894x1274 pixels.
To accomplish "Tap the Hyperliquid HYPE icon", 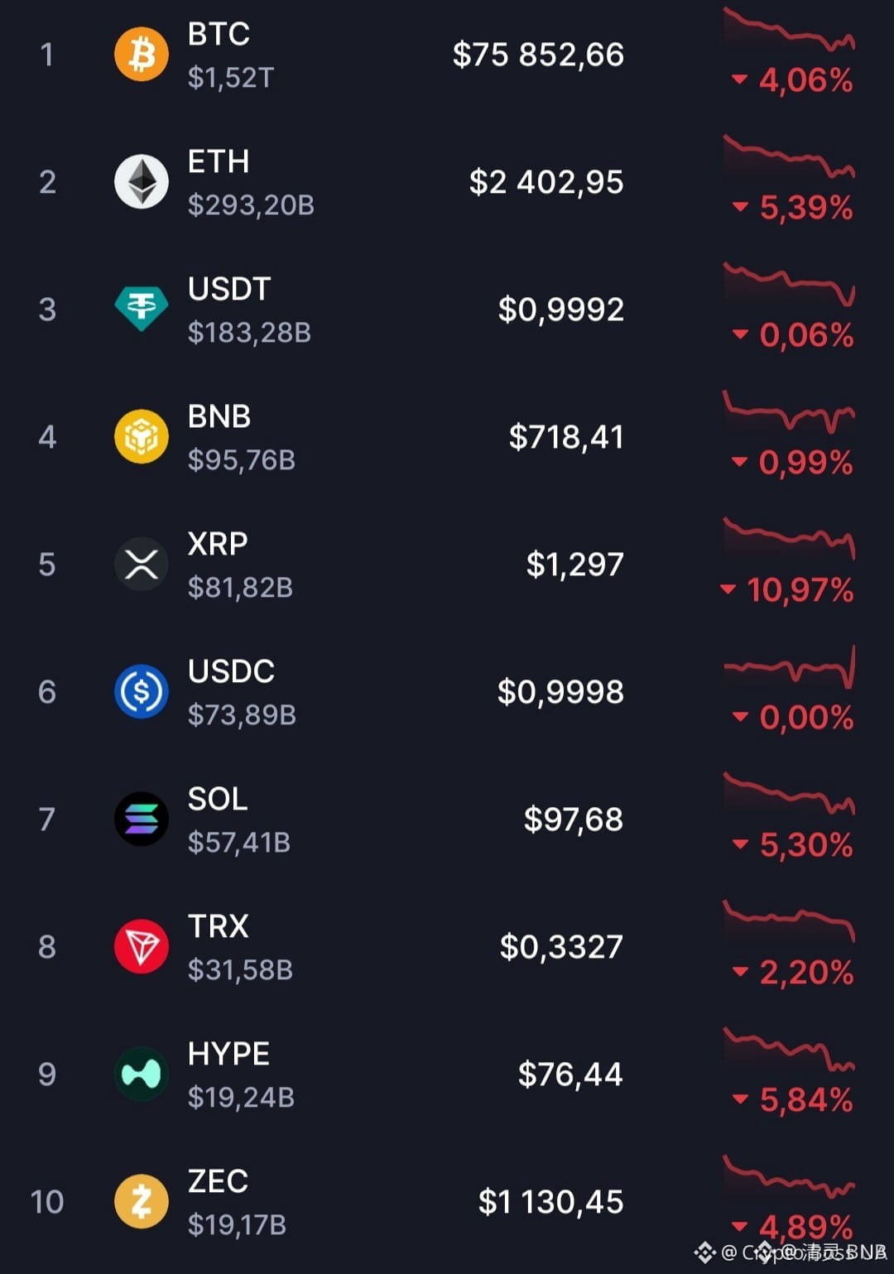I will 142,1074.
